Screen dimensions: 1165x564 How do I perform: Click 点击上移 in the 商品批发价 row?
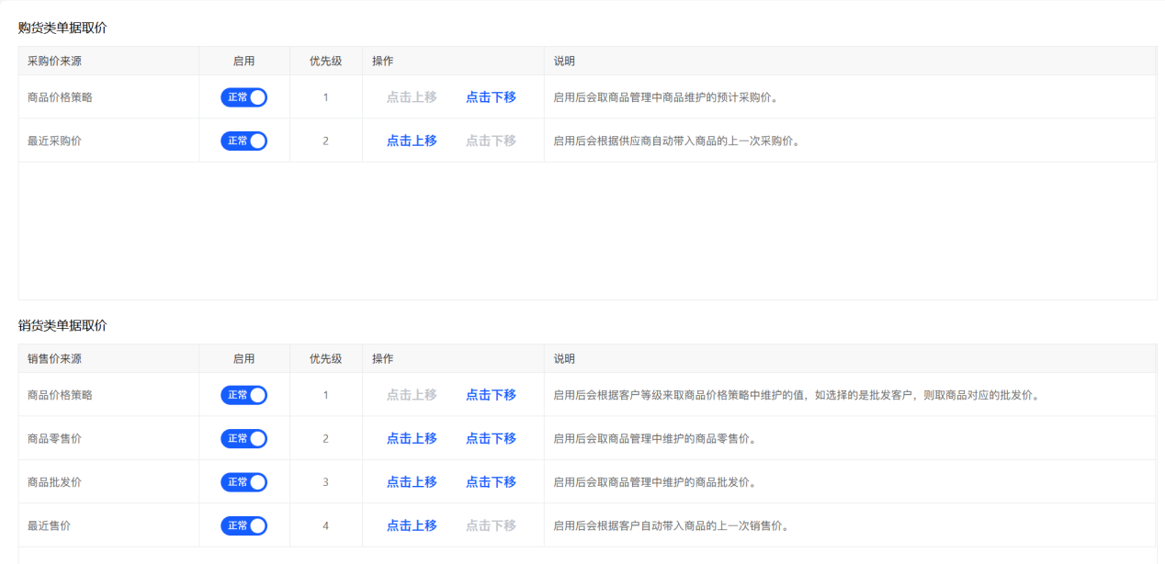pyautogui.click(x=412, y=482)
